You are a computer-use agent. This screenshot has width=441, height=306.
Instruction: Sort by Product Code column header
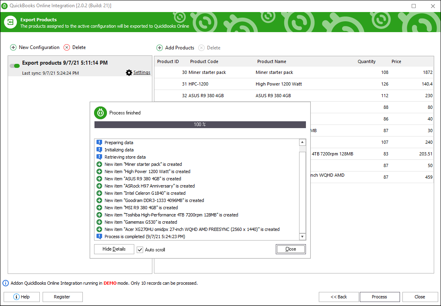[x=204, y=61]
